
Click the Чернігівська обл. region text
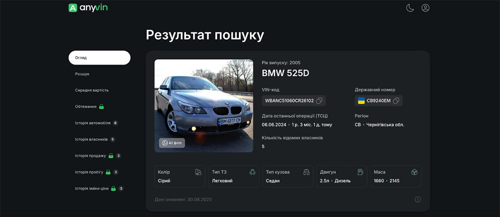coord(385,124)
